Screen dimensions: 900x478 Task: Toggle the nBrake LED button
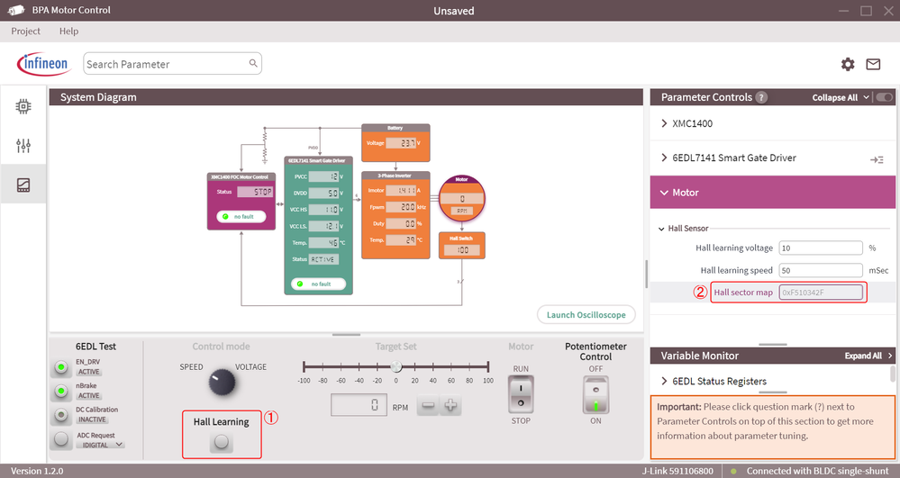[x=61, y=391]
